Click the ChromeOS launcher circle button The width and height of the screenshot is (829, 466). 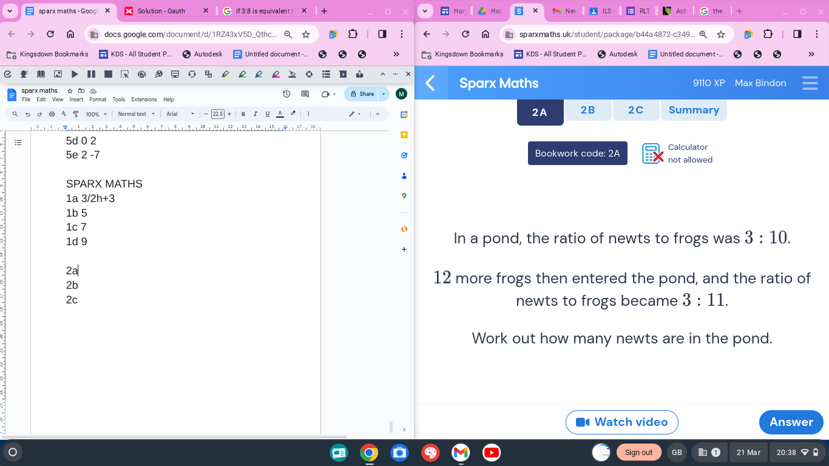coord(13,452)
